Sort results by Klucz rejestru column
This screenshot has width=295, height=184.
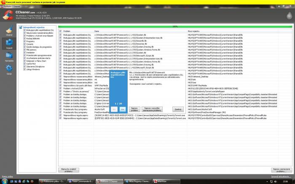(x=193, y=31)
